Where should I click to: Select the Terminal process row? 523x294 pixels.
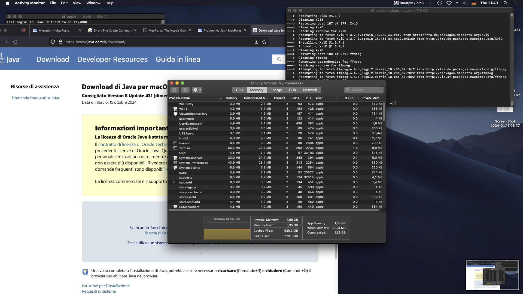185,148
